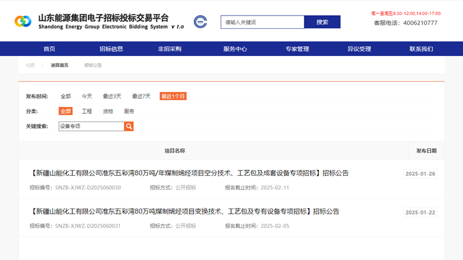Select the 最近1个月 publish-time filter

coord(173,96)
